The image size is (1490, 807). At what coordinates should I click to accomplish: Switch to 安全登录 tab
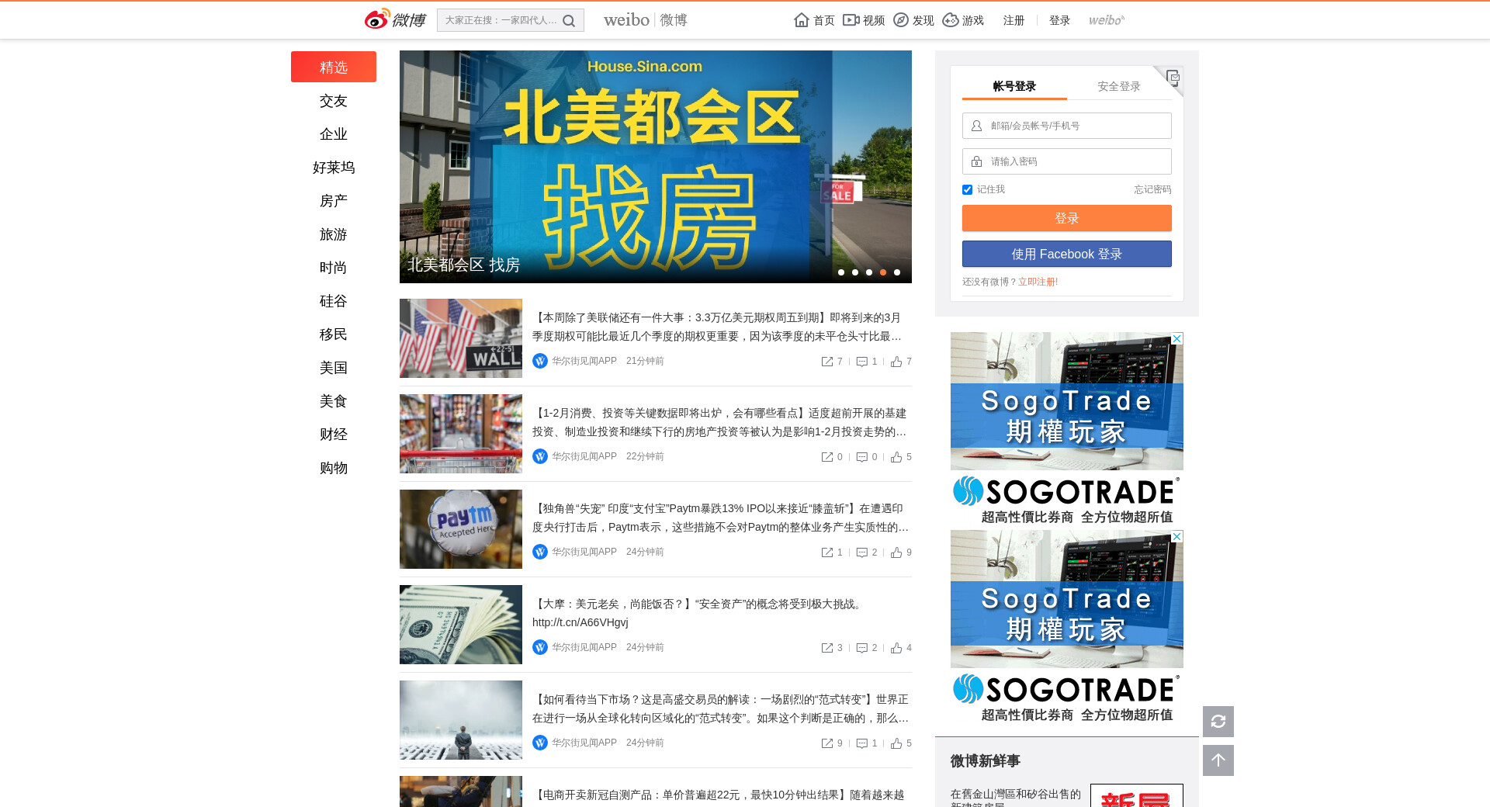(x=1118, y=86)
